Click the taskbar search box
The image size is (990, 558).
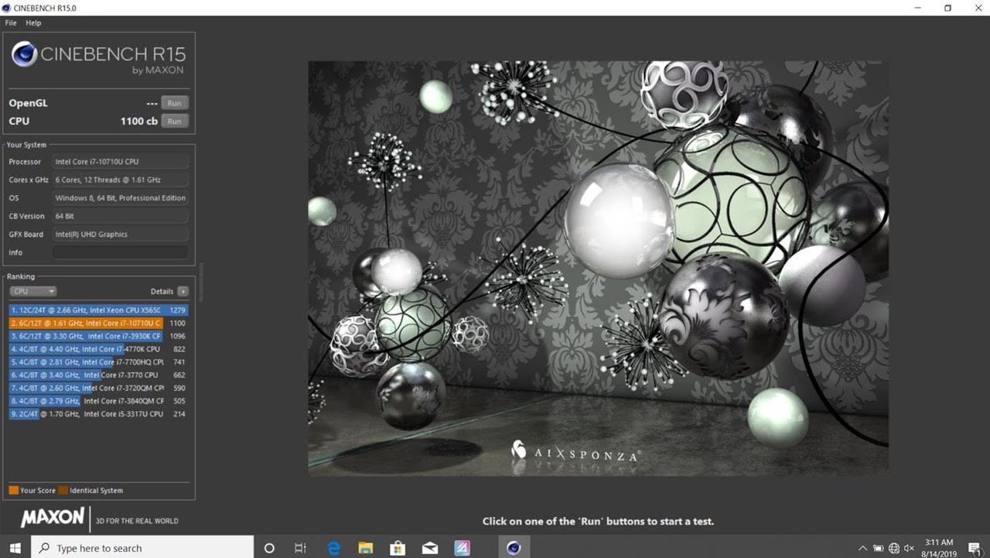coord(142,548)
